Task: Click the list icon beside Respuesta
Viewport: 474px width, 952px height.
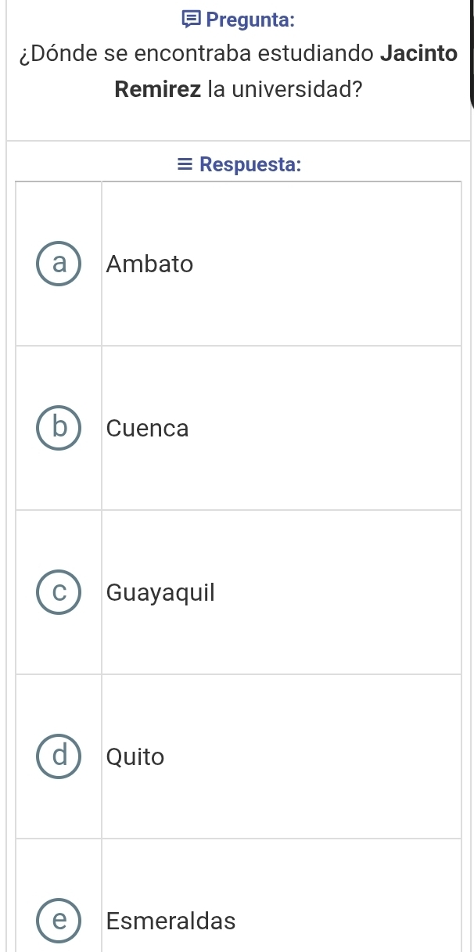Action: tap(185, 164)
